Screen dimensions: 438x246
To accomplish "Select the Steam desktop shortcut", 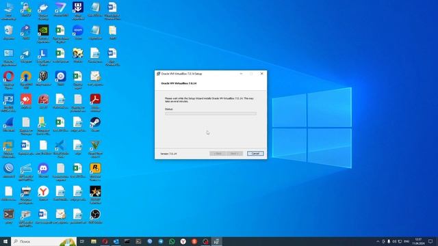I will click(x=95, y=124).
